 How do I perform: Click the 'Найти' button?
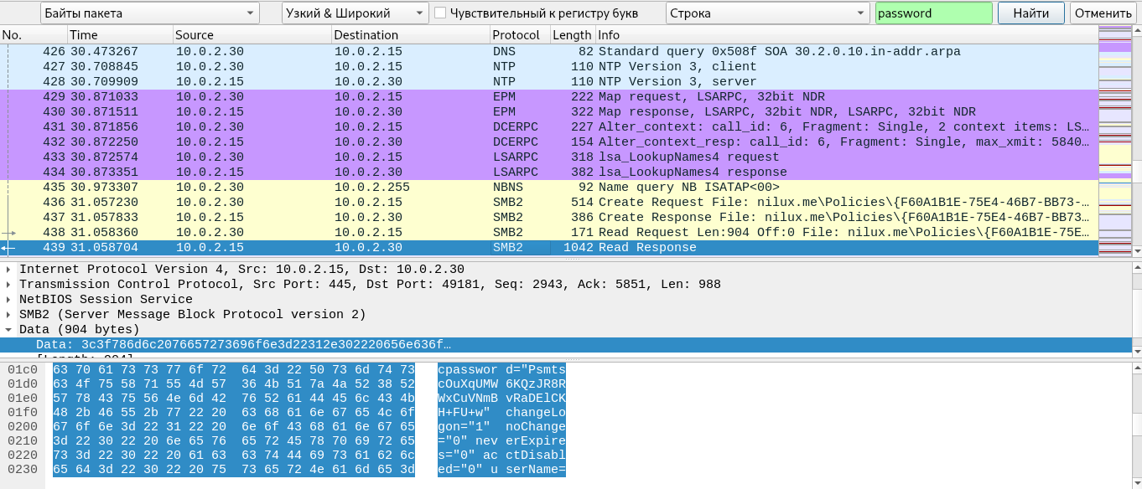1030,13
